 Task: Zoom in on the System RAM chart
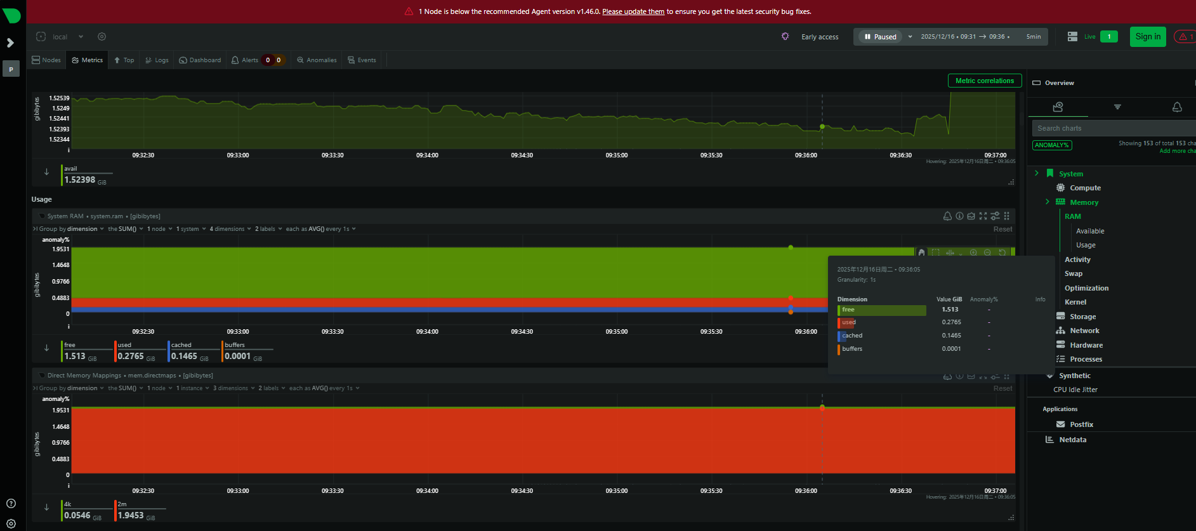973,252
